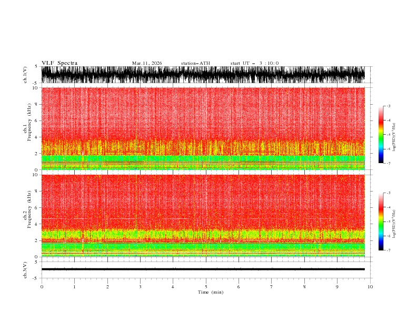Screen dimensions: 417x322
Task: Click the ch.1 spectrogram panel
Action: (x=203, y=128)
